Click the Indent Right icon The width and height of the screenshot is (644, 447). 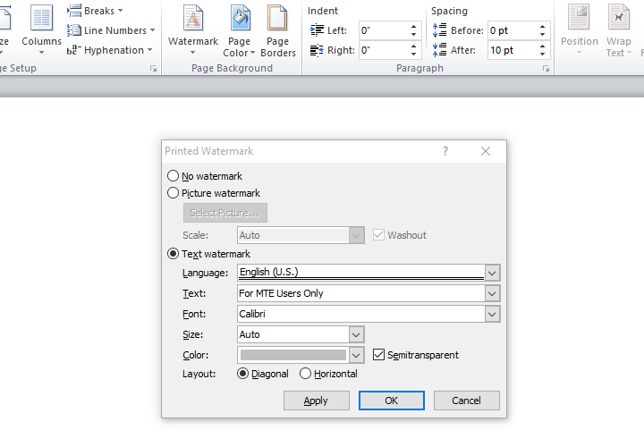click(x=317, y=50)
